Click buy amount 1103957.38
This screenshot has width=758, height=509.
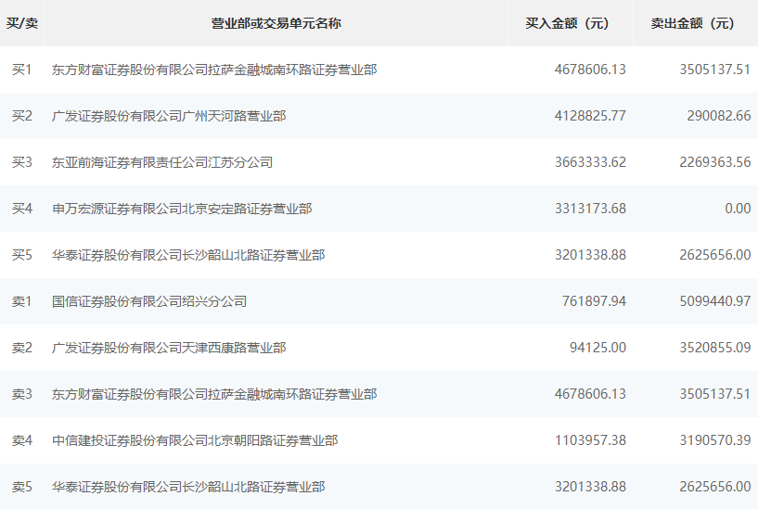(x=590, y=440)
